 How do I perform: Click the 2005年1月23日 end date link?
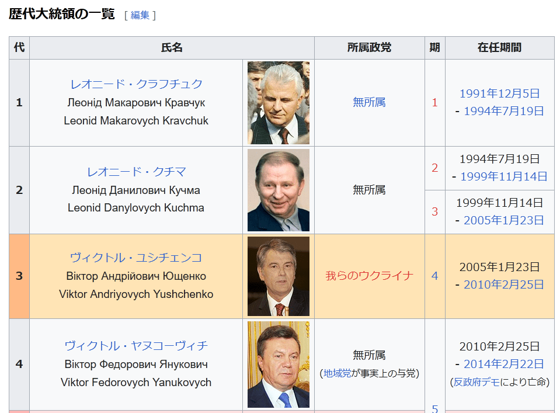503,220
